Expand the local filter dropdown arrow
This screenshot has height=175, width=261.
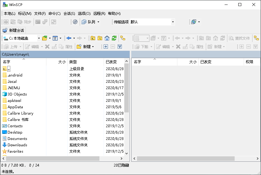[60, 38]
